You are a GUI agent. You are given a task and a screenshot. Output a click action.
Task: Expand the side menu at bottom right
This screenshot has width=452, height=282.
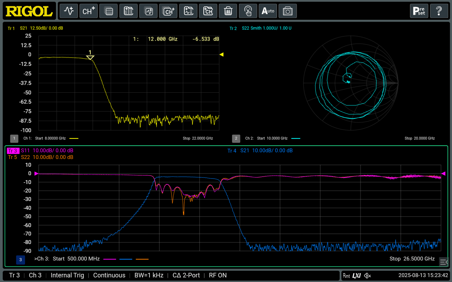pos(444,262)
